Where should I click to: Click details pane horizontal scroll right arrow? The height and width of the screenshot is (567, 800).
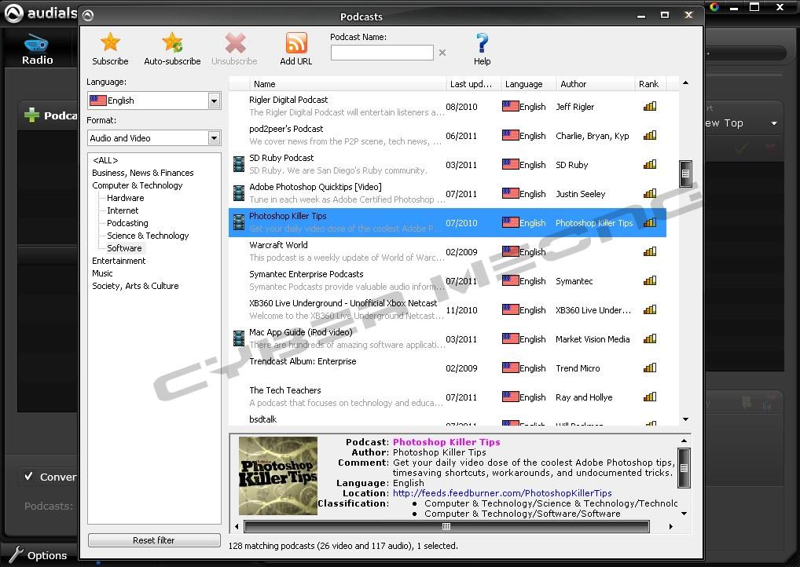[x=670, y=526]
